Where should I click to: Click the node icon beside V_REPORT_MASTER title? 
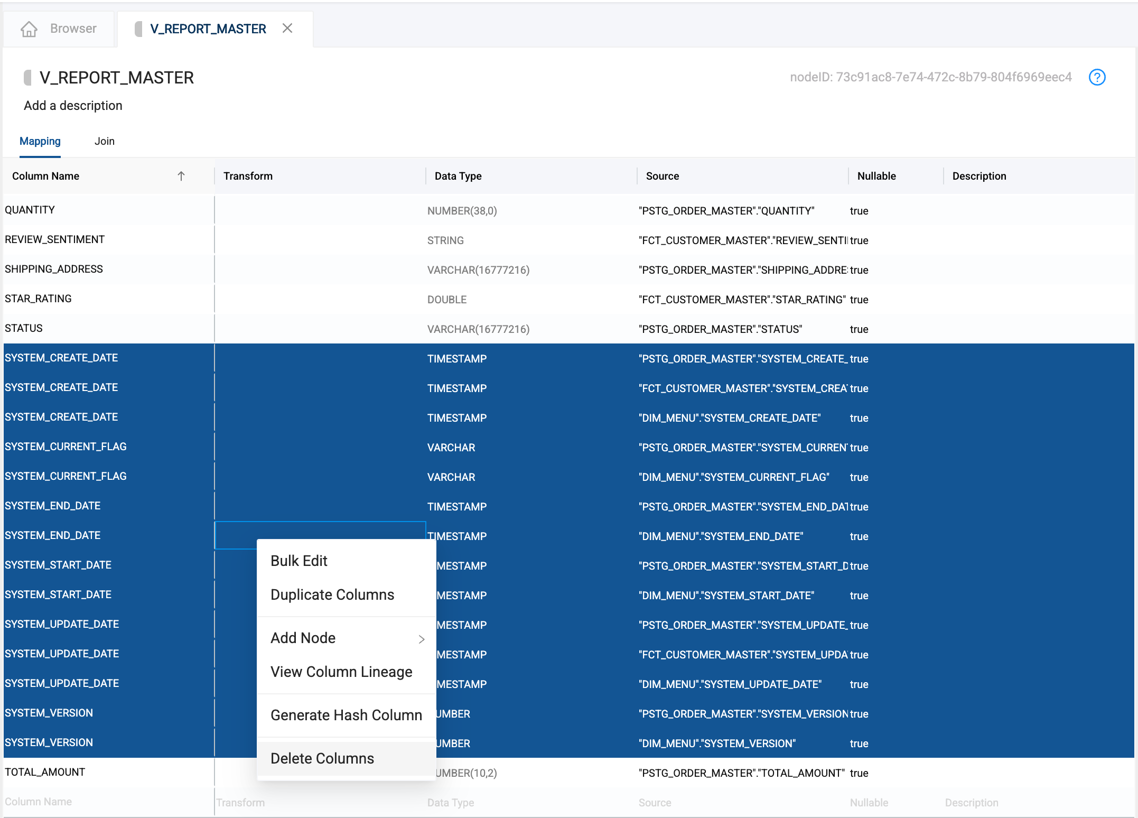click(28, 78)
